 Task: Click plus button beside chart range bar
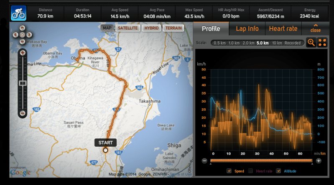pyautogui.click(x=319, y=161)
